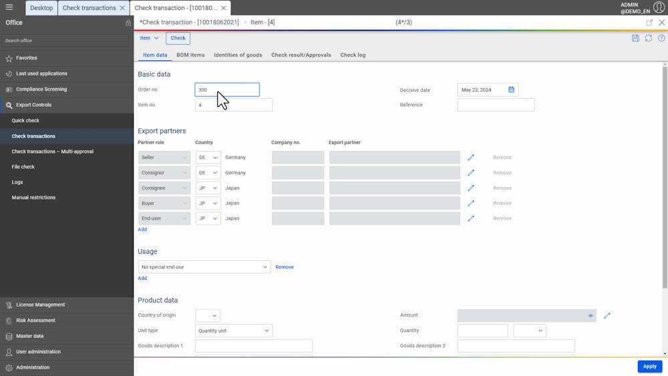The image size is (668, 376).
Task: Click the blue Apply button
Action: coord(649,366)
